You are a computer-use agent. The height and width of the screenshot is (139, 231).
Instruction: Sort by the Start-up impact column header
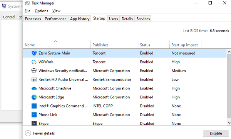point(185,44)
